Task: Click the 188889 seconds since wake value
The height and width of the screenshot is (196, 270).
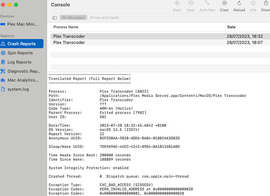Action: click(x=115, y=160)
